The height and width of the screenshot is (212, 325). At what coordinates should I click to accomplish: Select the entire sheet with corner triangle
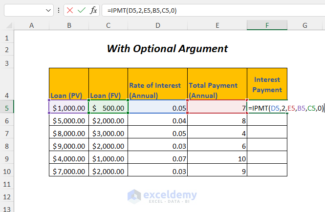9,25
